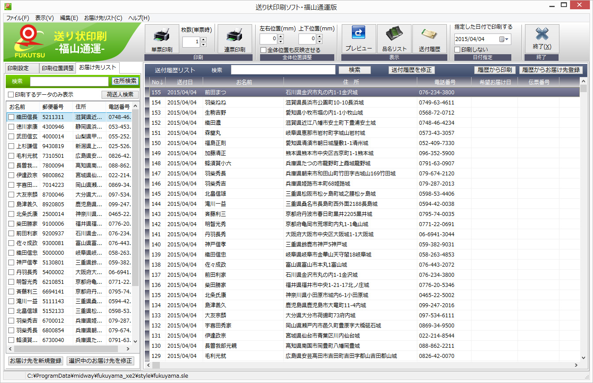Click phone number 0749-63-4611
Viewport: 593px width, 383px height.
(x=437, y=103)
